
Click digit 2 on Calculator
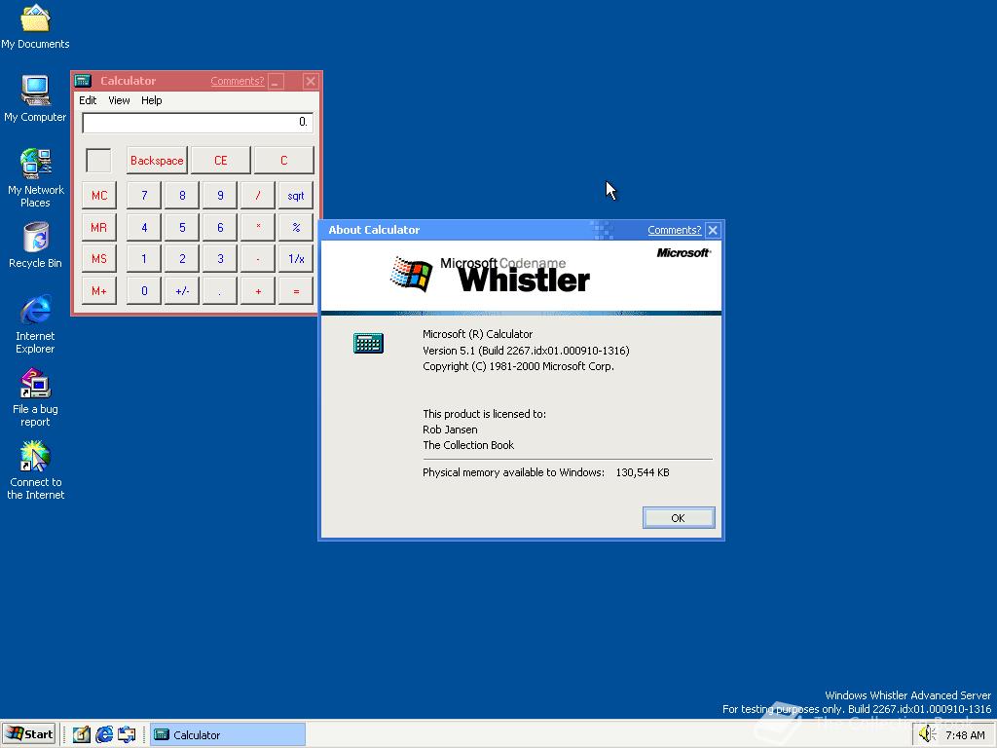coord(182,259)
